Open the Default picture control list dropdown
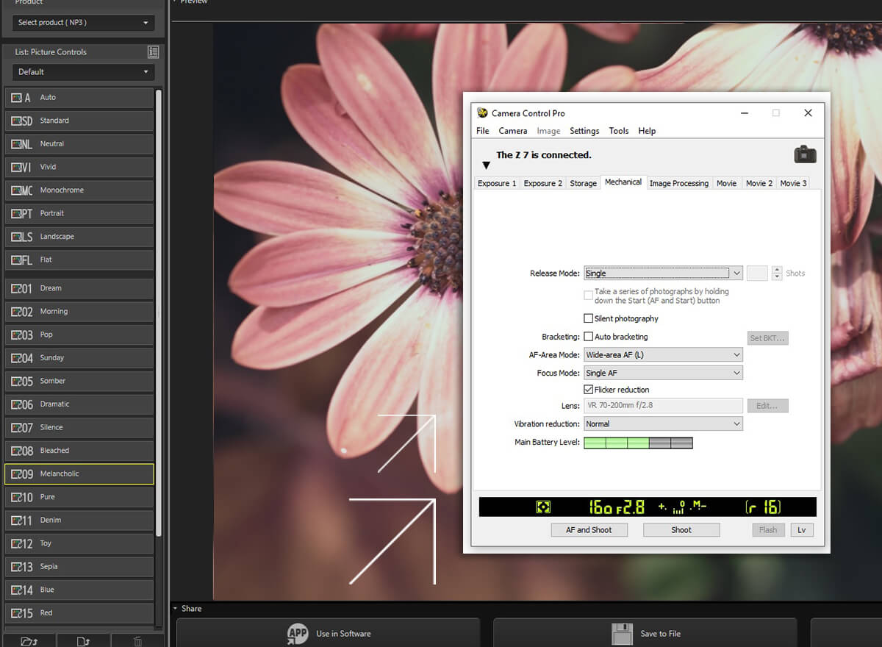 click(x=83, y=72)
